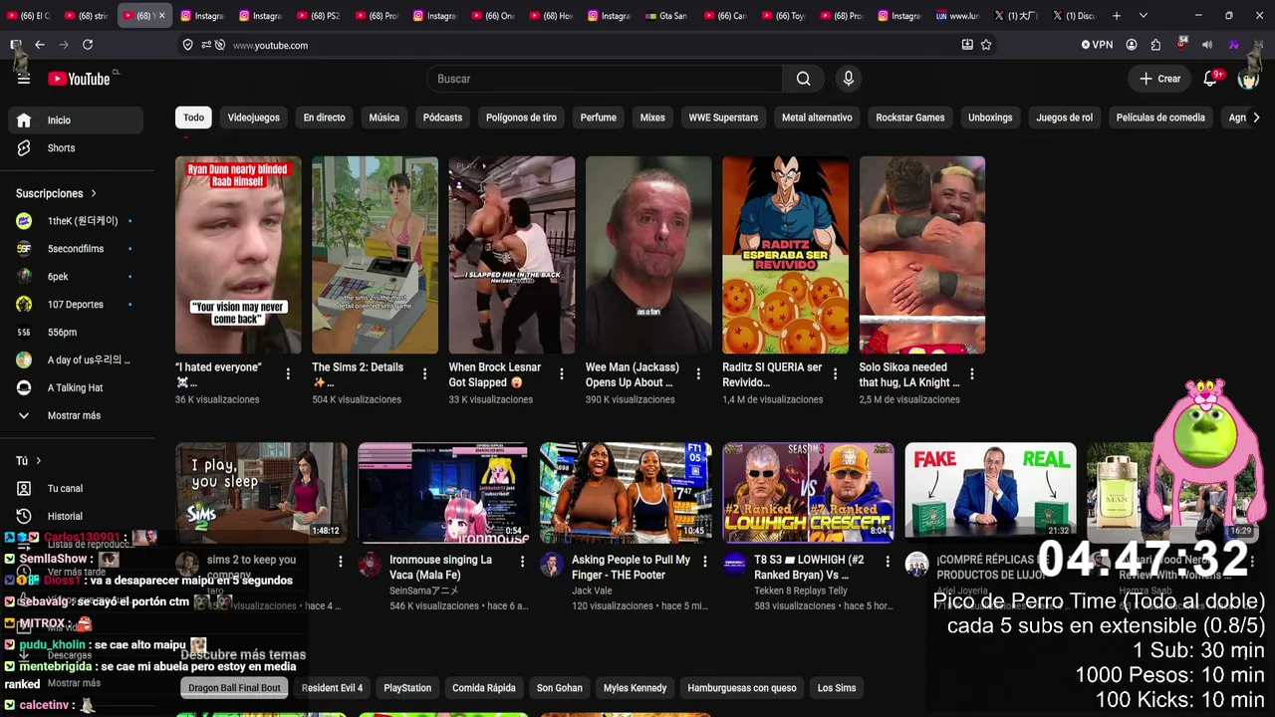The height and width of the screenshot is (717, 1275).
Task: Open the 6pek subscription
Action: pyautogui.click(x=76, y=277)
